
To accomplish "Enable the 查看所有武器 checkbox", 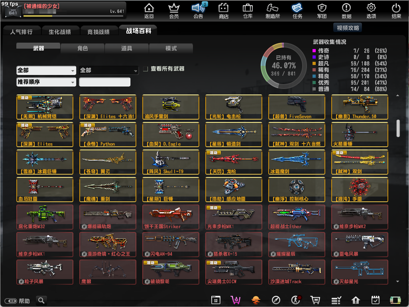I will [146, 69].
